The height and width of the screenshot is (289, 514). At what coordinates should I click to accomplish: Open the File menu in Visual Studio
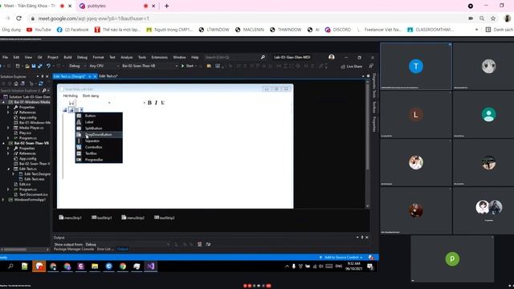point(6,57)
